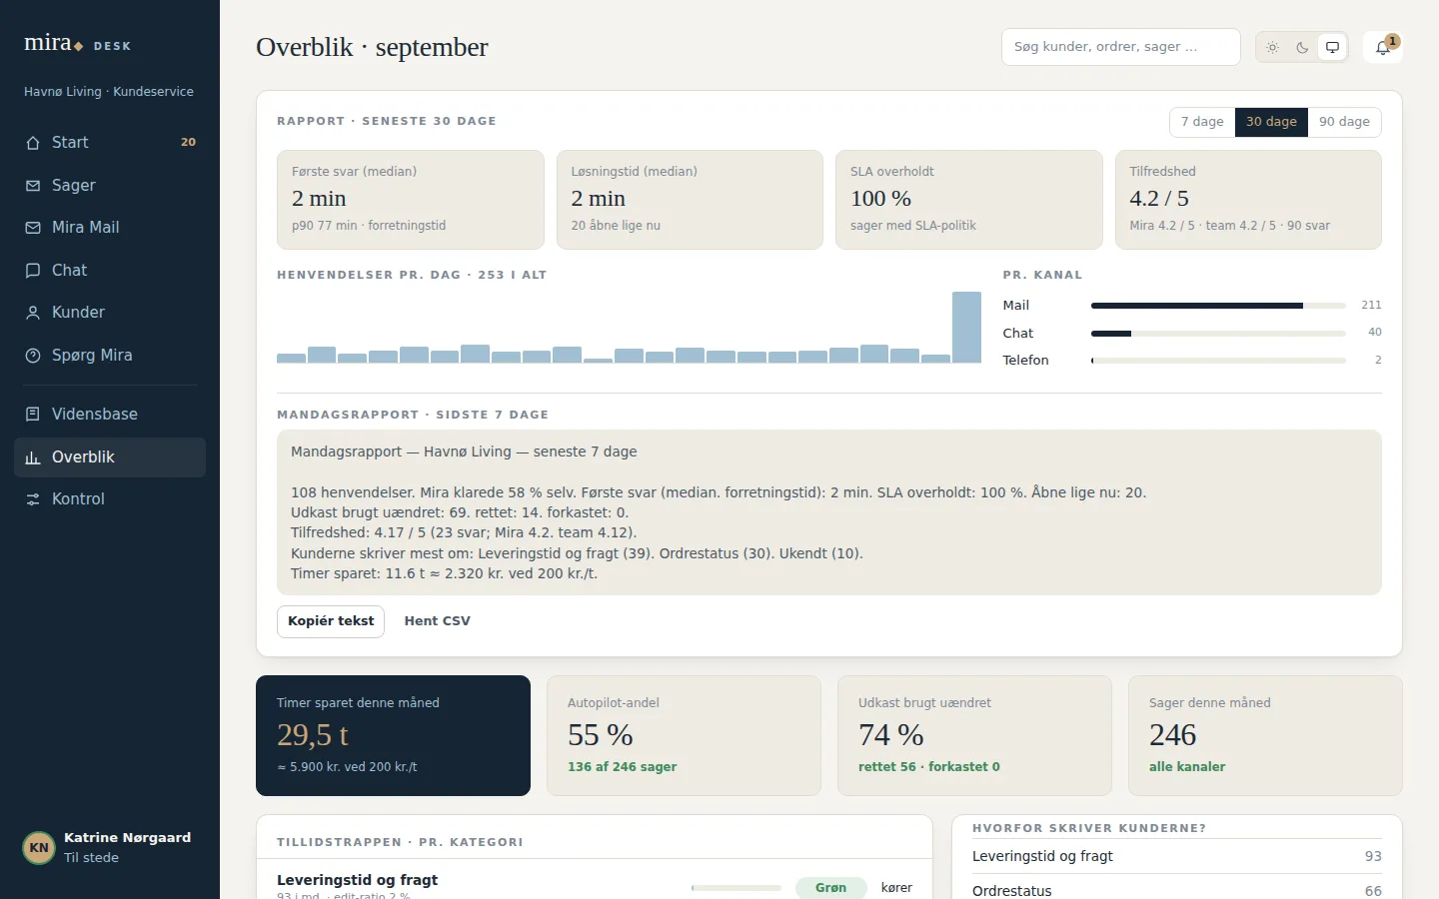Open Spørg Mira question icon
Image resolution: width=1439 pixels, height=899 pixels.
[x=33, y=356]
